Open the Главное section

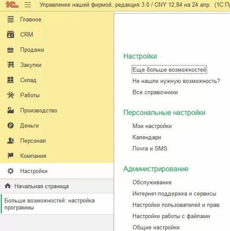(x=31, y=19)
